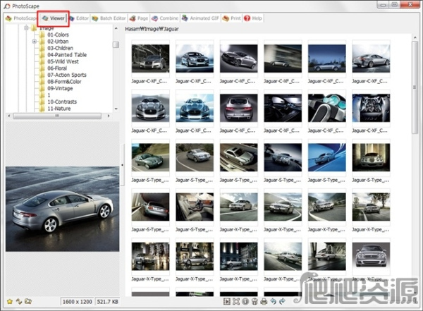
Task: Go to the Animated GIF tab
Action: click(x=200, y=17)
